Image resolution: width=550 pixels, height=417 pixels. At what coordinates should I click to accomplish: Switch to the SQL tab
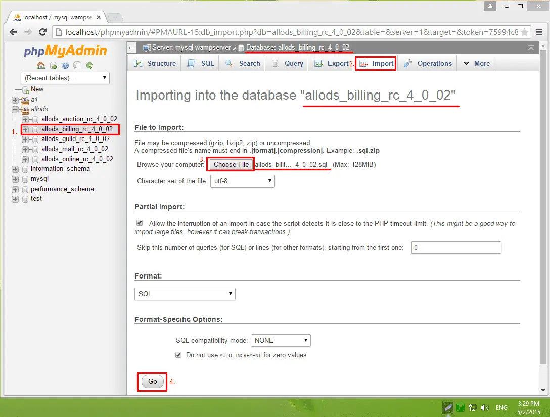coord(200,64)
